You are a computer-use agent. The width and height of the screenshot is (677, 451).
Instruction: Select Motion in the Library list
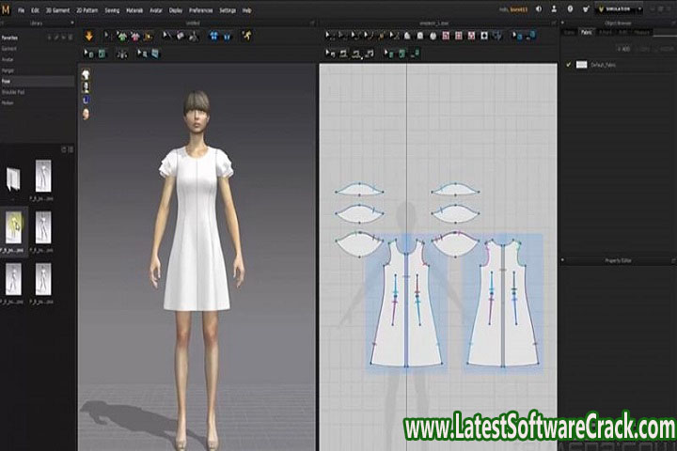click(x=8, y=102)
